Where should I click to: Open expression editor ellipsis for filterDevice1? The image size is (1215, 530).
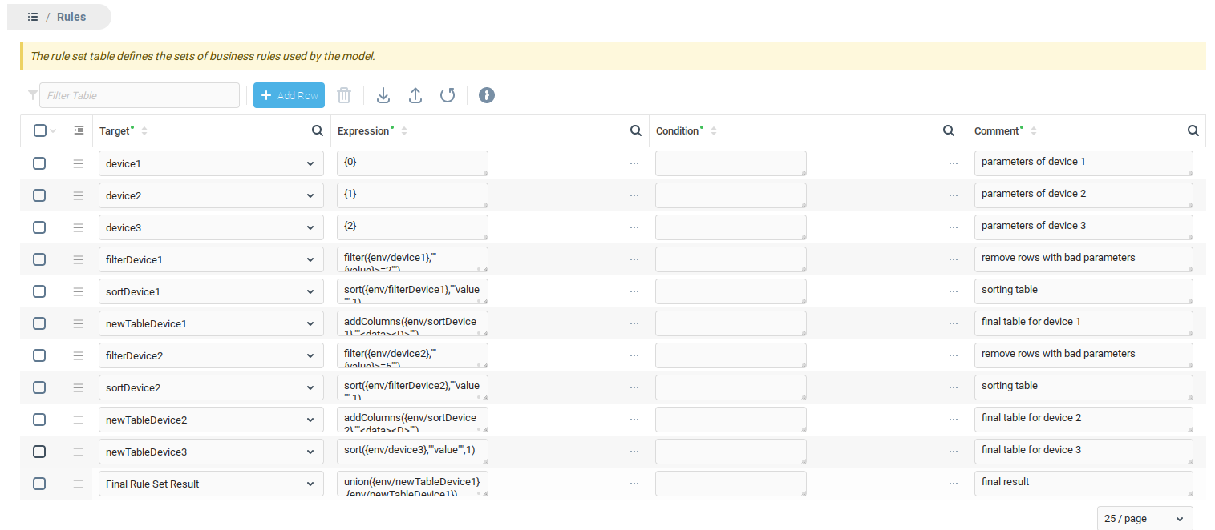point(634,259)
